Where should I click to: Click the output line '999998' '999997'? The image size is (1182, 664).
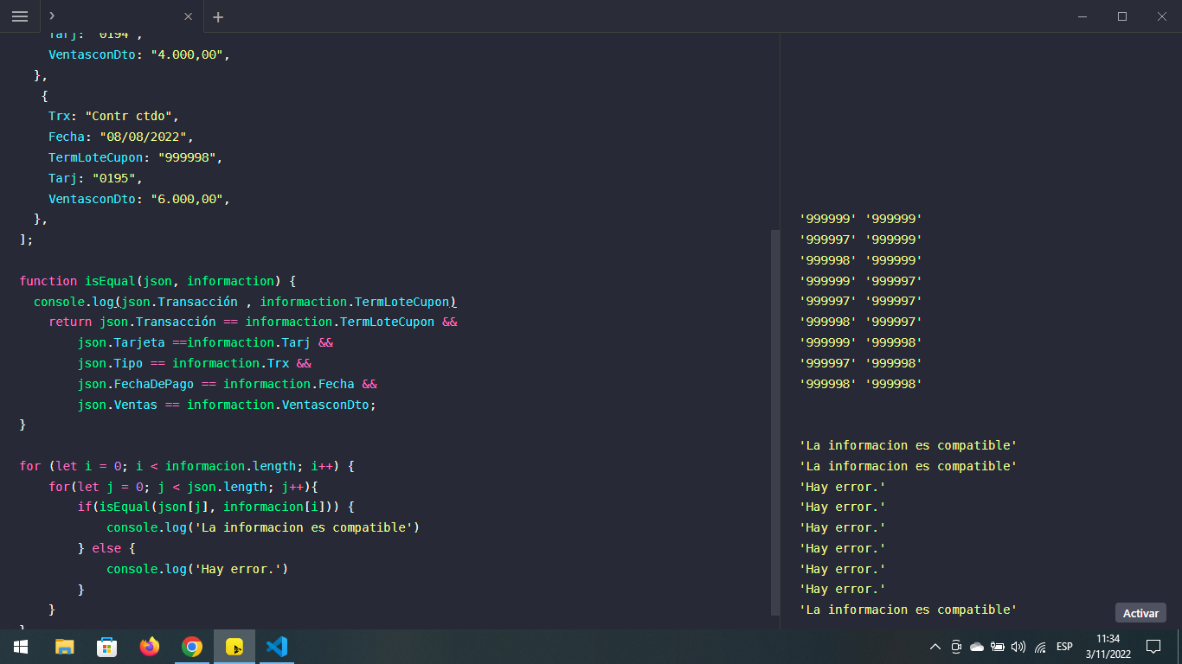[861, 322]
